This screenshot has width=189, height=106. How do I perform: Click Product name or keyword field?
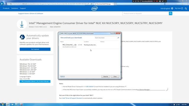146,14
